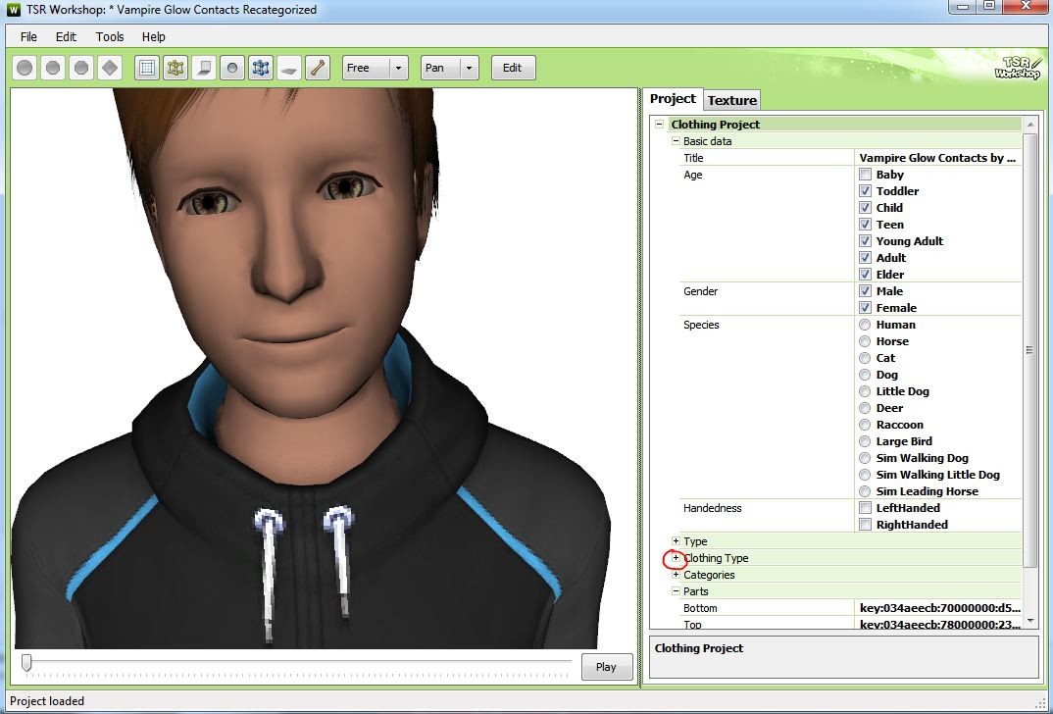This screenshot has width=1053, height=714.
Task: Uncheck the Child age checkbox
Action: 865,208
